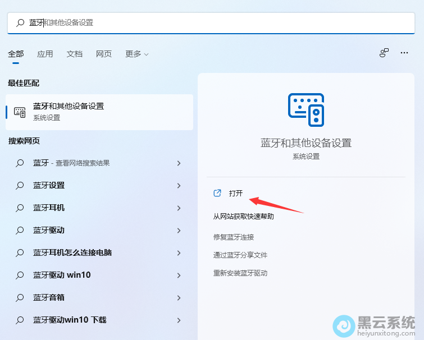
Task: Click magnifier icon beside 蓝牙音箱 suggestion
Action: (x=20, y=298)
